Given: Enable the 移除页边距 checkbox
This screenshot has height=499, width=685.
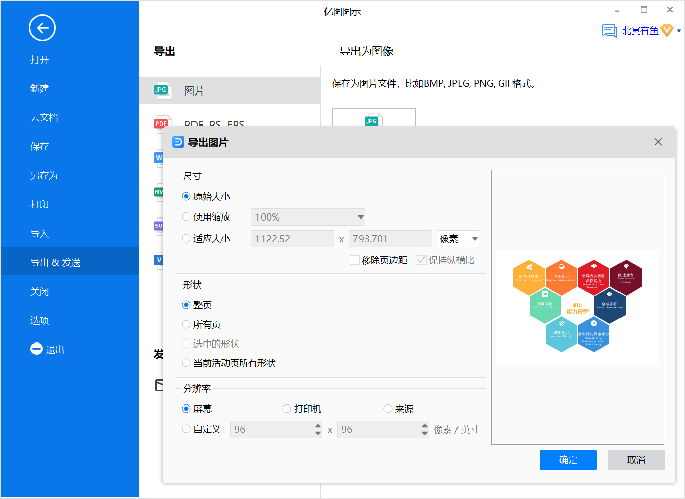Looking at the screenshot, I should [x=355, y=260].
